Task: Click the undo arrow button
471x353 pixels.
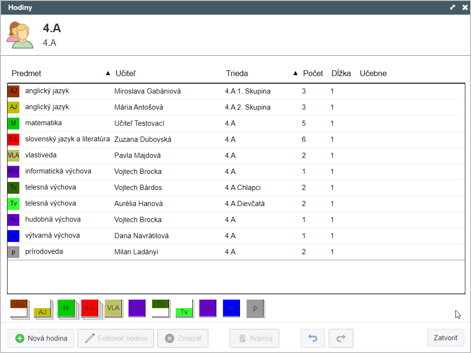Action: click(312, 338)
